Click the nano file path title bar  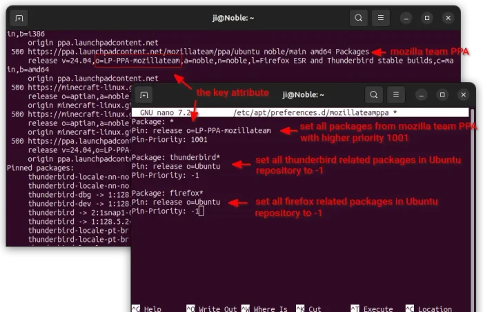(x=300, y=113)
